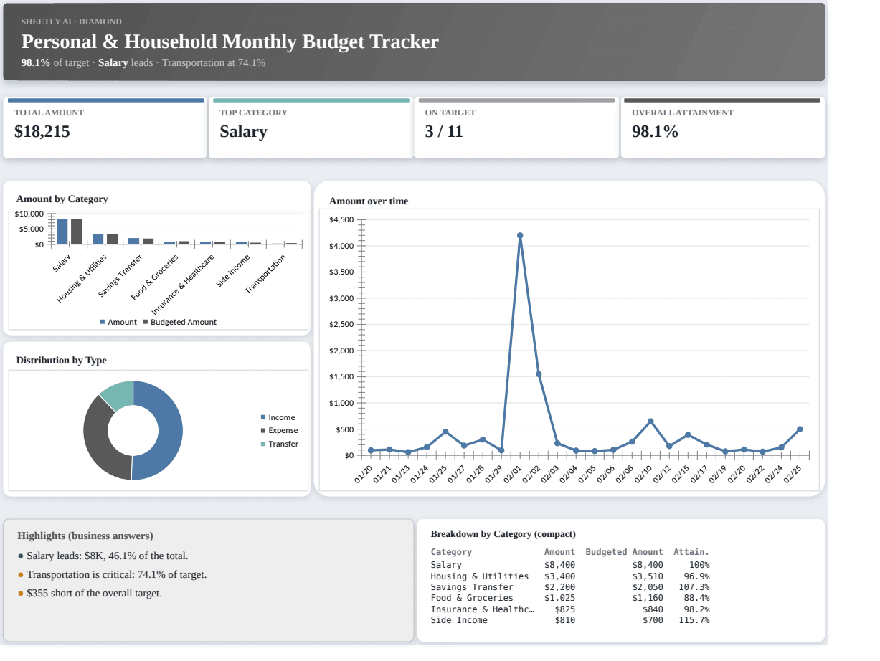Click the Food & Groceries amount $1,025 cell
Screen dimensions: 880x661
tap(560, 598)
